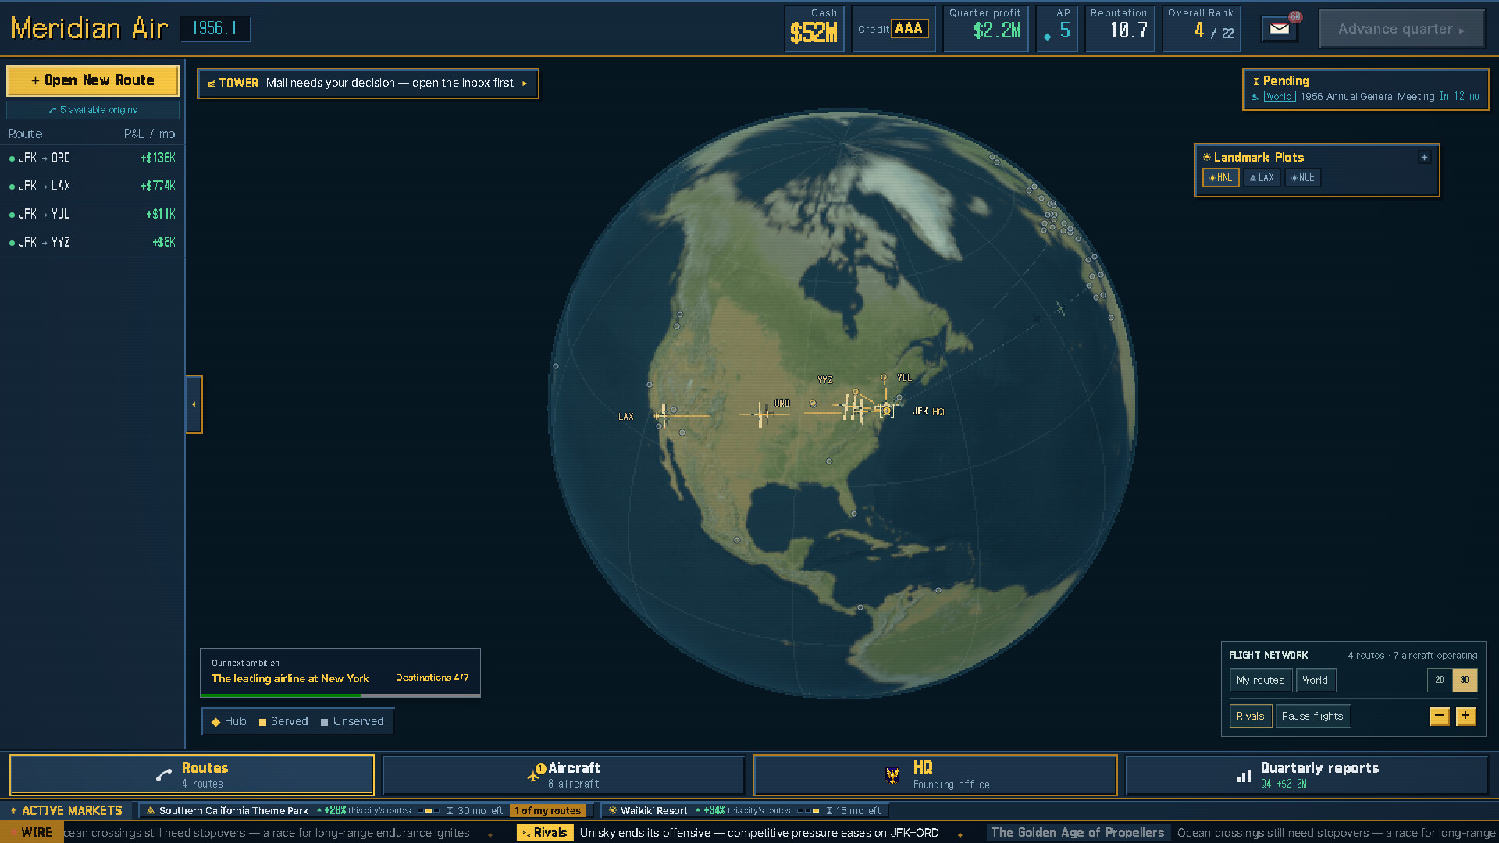Screen dimensions: 1499x843
Task: Show My routes in flight network
Action: click(x=1260, y=680)
